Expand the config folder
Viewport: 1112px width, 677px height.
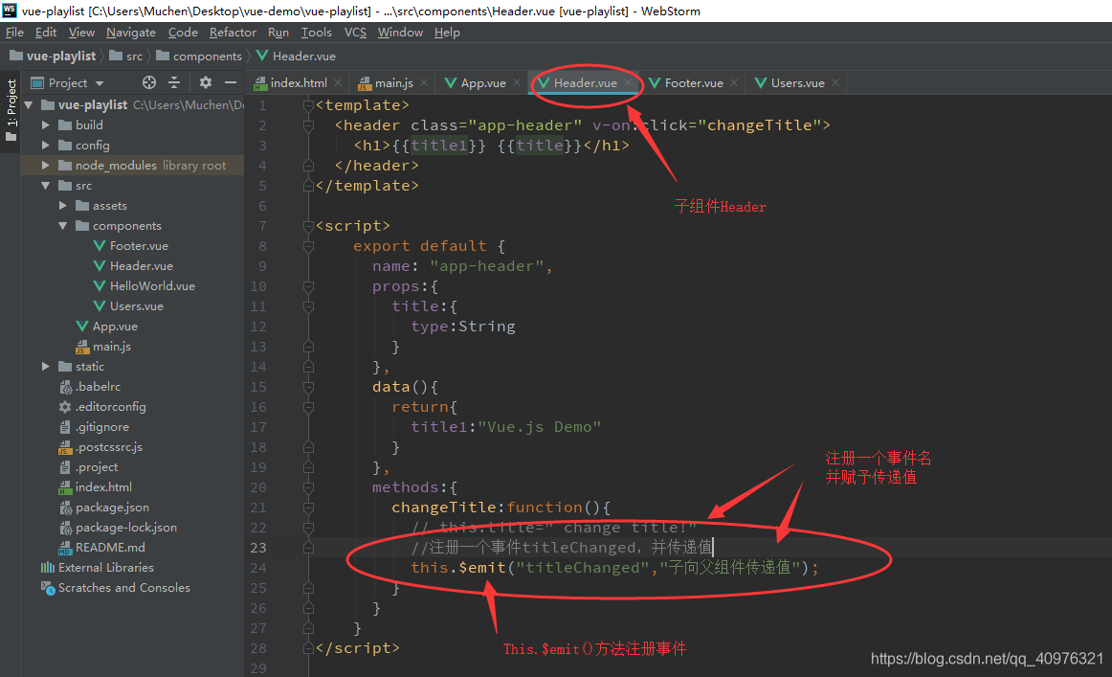[45, 145]
